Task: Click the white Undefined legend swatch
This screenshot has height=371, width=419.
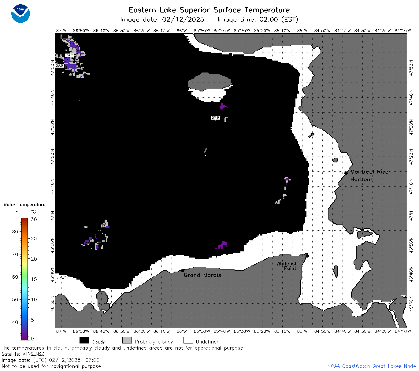Action: pos(188,340)
